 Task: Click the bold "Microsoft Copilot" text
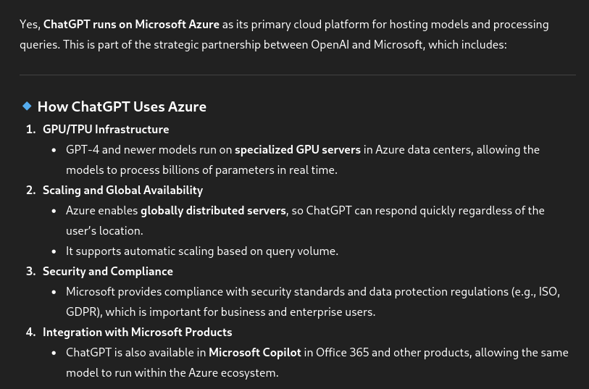coord(255,352)
